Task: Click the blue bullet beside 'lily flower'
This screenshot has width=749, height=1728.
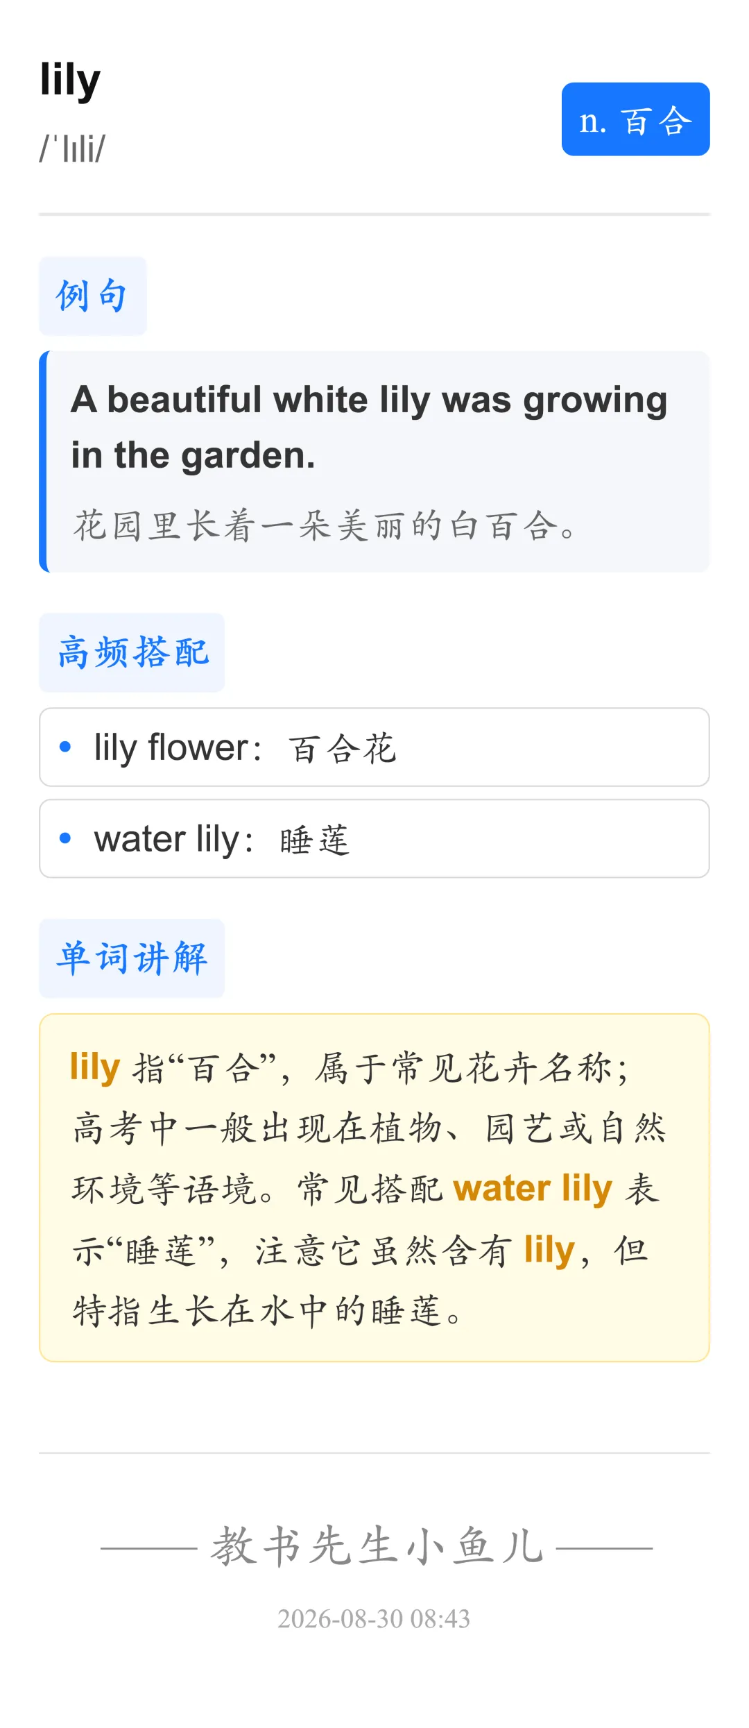Action: coord(65,747)
